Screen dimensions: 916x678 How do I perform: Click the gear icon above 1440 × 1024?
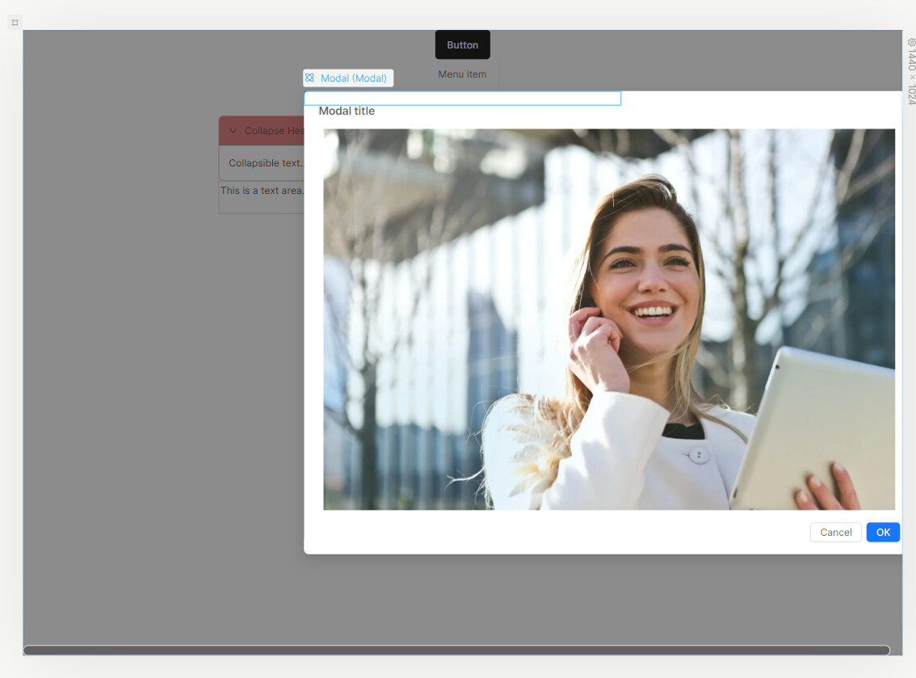click(x=911, y=42)
